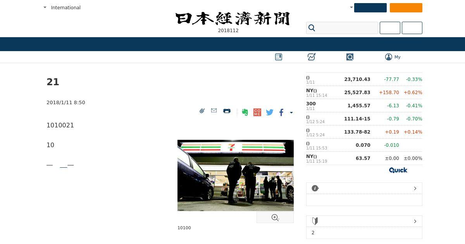Select the +158.70 change value
This screenshot has width=465, height=244.
[x=389, y=93]
